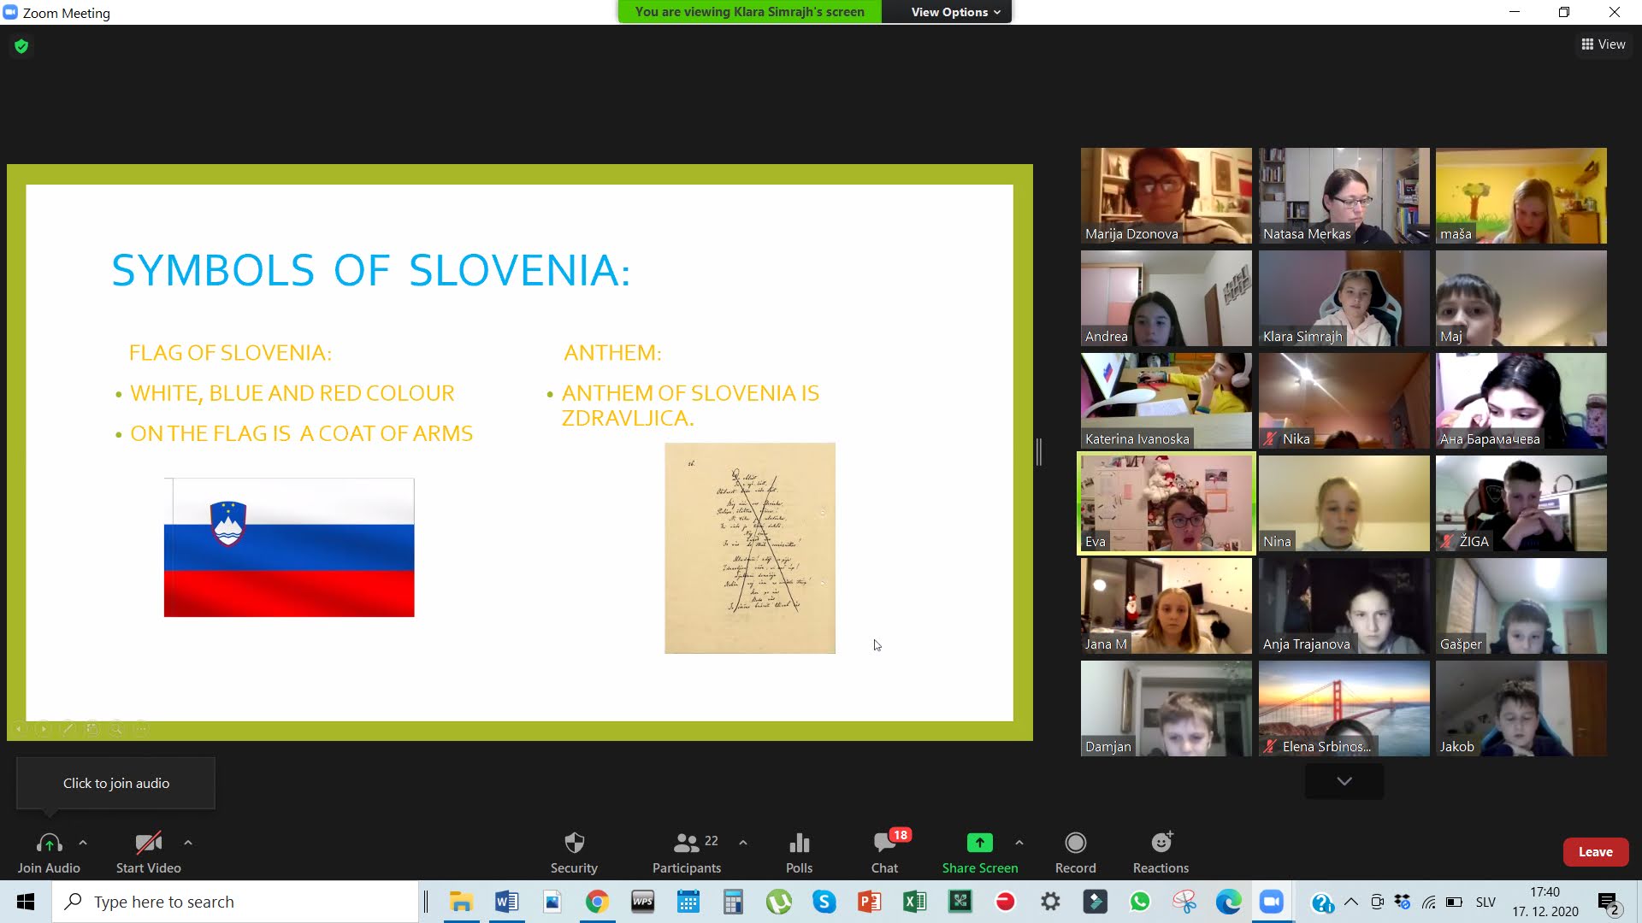Viewport: 1642px width, 923px height.
Task: Click Join Audio headphone button
Action: pos(49,852)
